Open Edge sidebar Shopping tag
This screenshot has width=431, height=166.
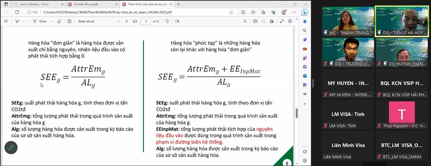coord(304,39)
